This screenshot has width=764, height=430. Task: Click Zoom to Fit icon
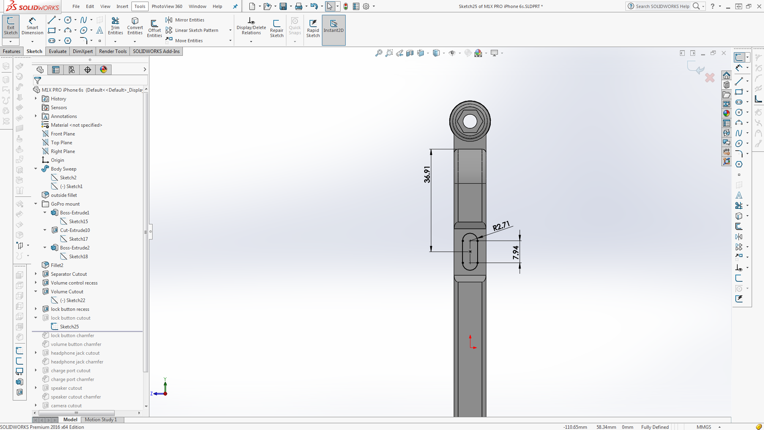click(379, 53)
